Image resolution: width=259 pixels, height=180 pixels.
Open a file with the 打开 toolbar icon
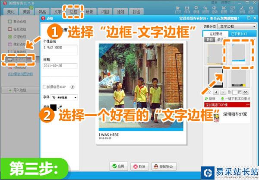pyautogui.click(x=178, y=10)
